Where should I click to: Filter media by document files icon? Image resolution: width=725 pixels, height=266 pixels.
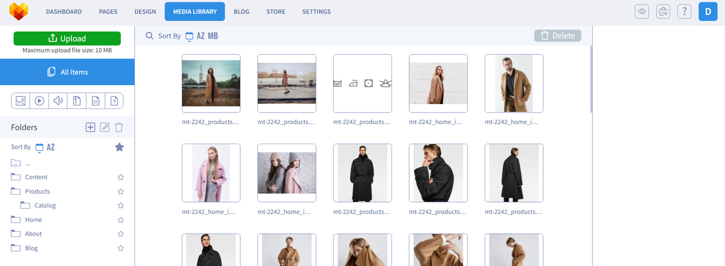click(95, 101)
